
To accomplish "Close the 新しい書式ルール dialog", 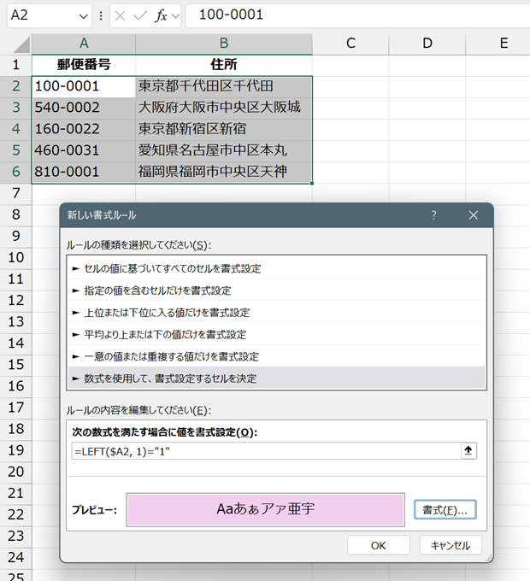I will [x=474, y=215].
